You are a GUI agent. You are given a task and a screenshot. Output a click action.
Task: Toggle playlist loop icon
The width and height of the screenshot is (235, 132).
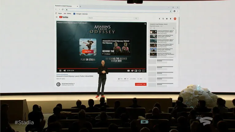pos(151,28)
